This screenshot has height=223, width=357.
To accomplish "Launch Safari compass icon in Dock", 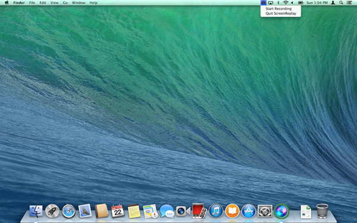I will tap(68, 211).
